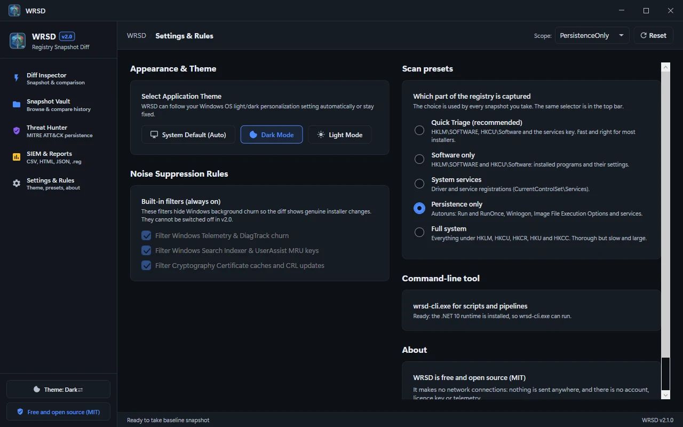Screen dimensions: 683x427
Task: Click the 'Built-in filters (always on)' heading
Action: coord(181,201)
